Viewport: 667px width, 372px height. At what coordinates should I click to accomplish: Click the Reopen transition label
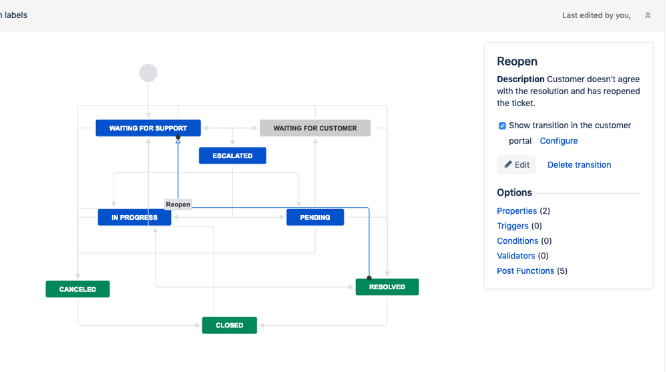coord(178,204)
